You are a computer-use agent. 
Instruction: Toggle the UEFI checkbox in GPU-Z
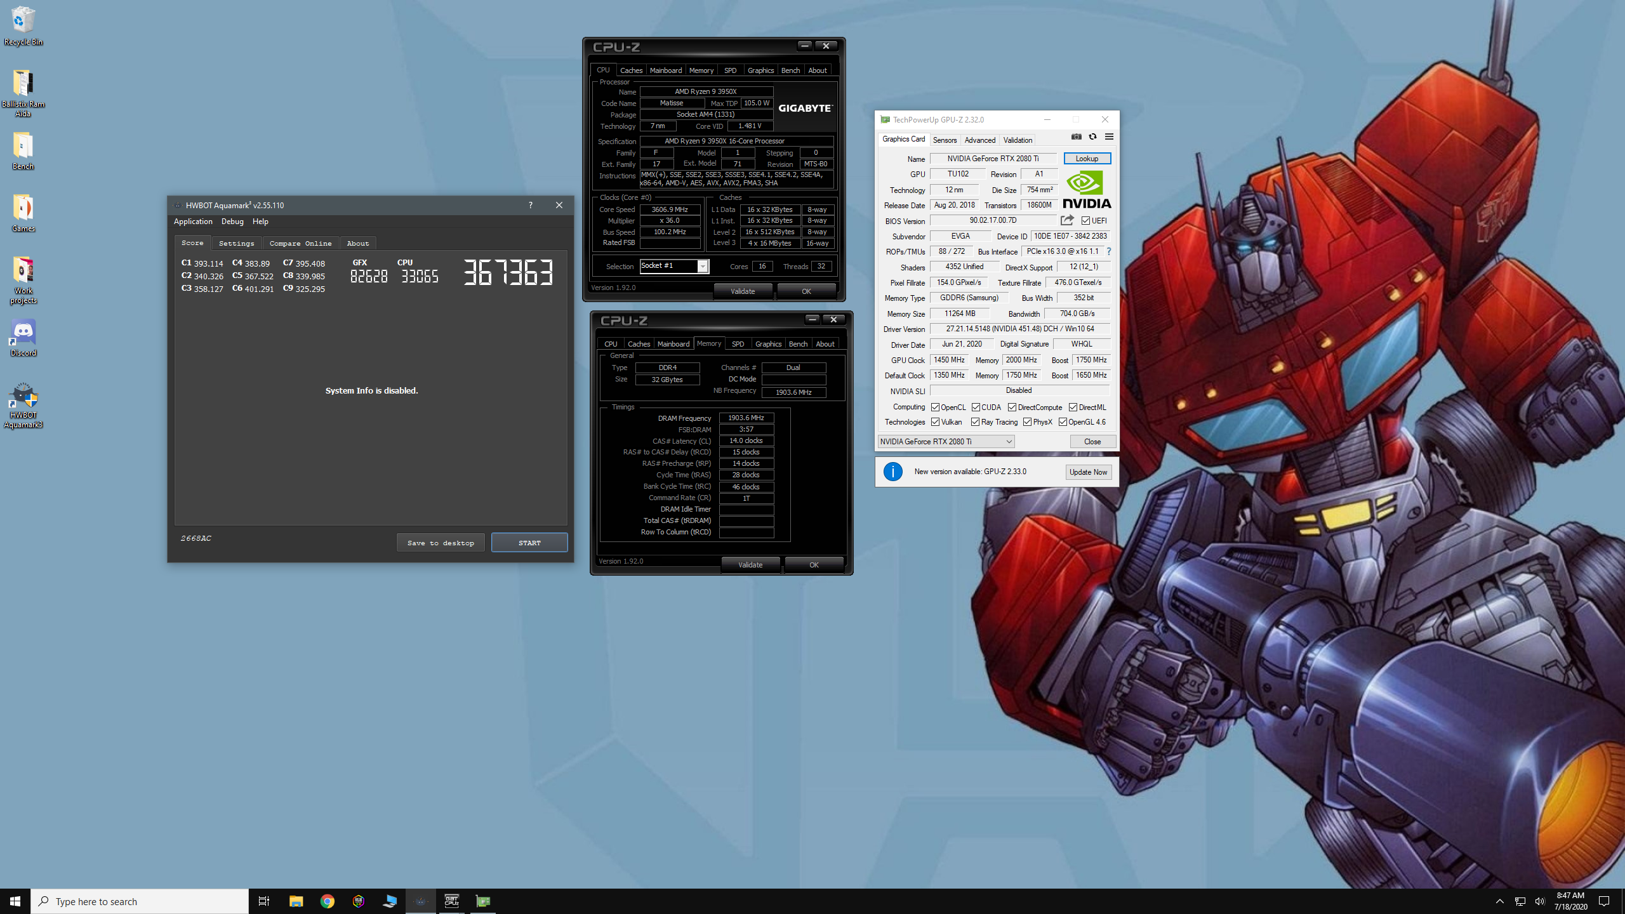pos(1085,221)
